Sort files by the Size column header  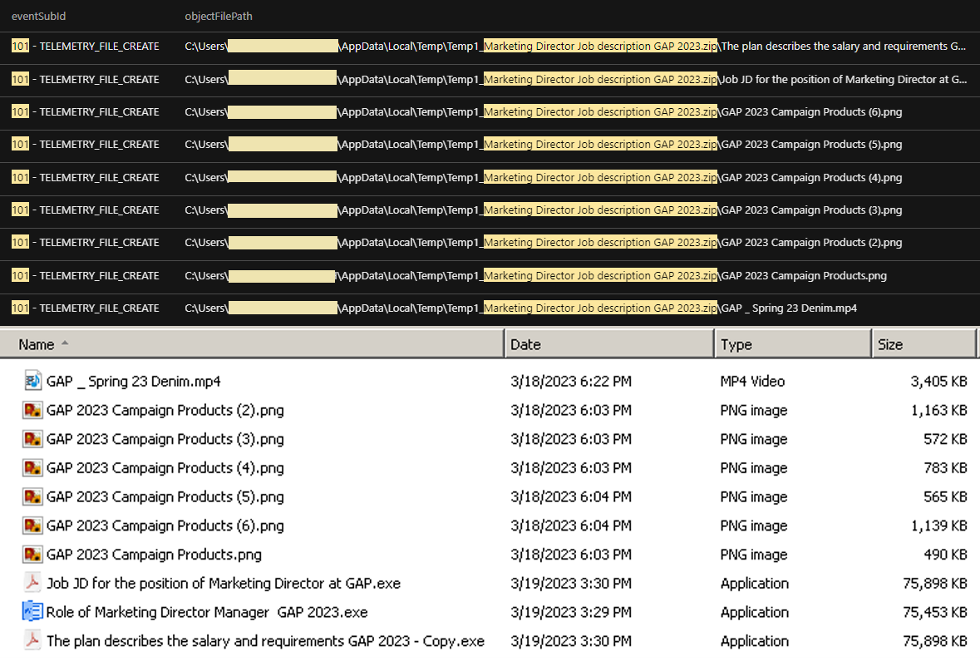click(923, 344)
